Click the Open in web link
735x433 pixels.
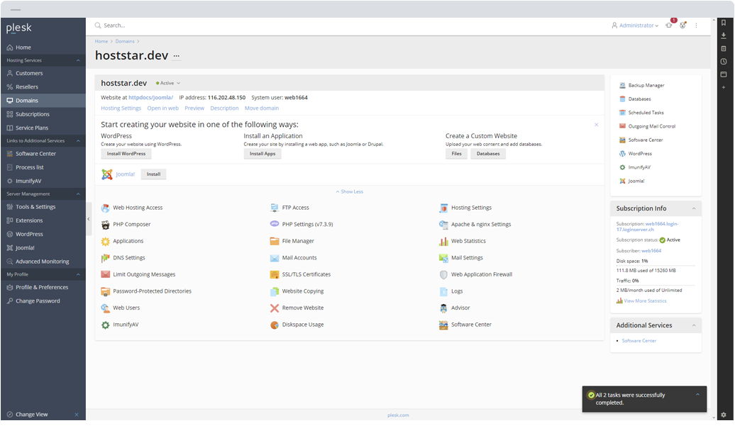162,108
